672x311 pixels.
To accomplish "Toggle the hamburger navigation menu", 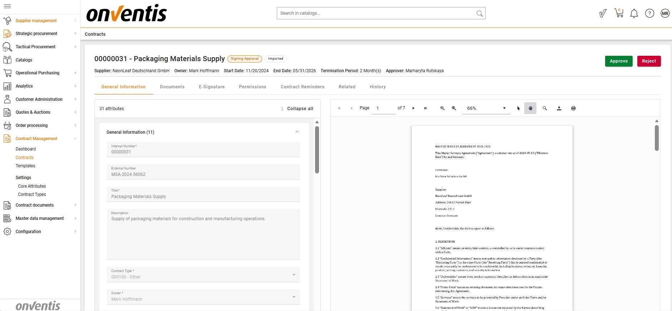I will [7, 6].
